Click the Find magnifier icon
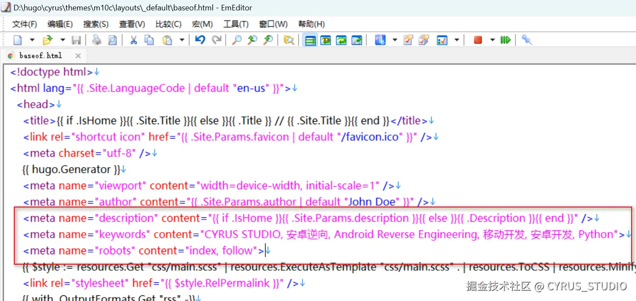636x301 pixels. click(237, 40)
